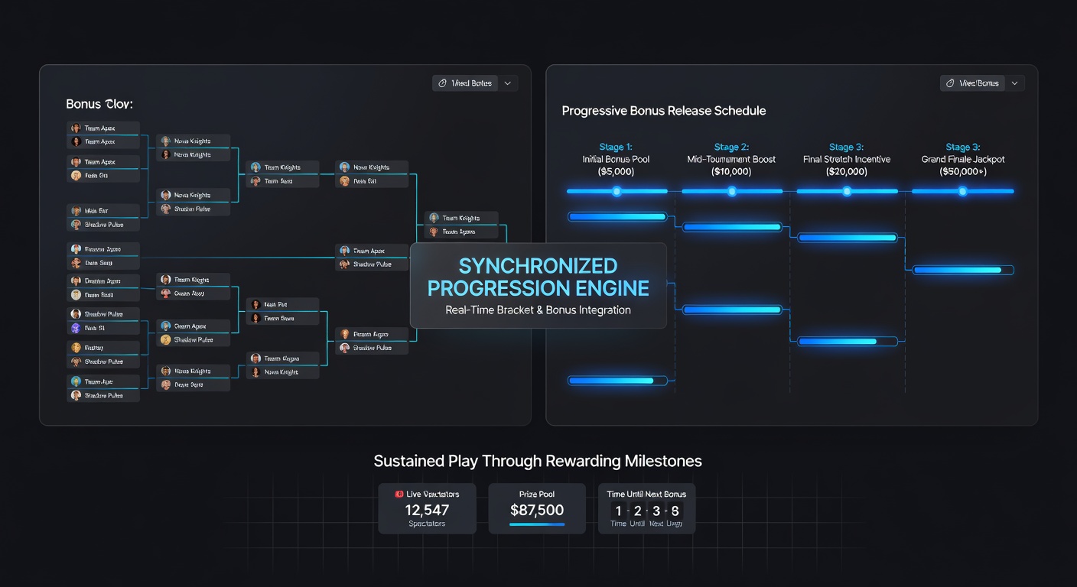Open View Bonus dropdown in schedule panel
The width and height of the screenshot is (1077, 587).
972,83
